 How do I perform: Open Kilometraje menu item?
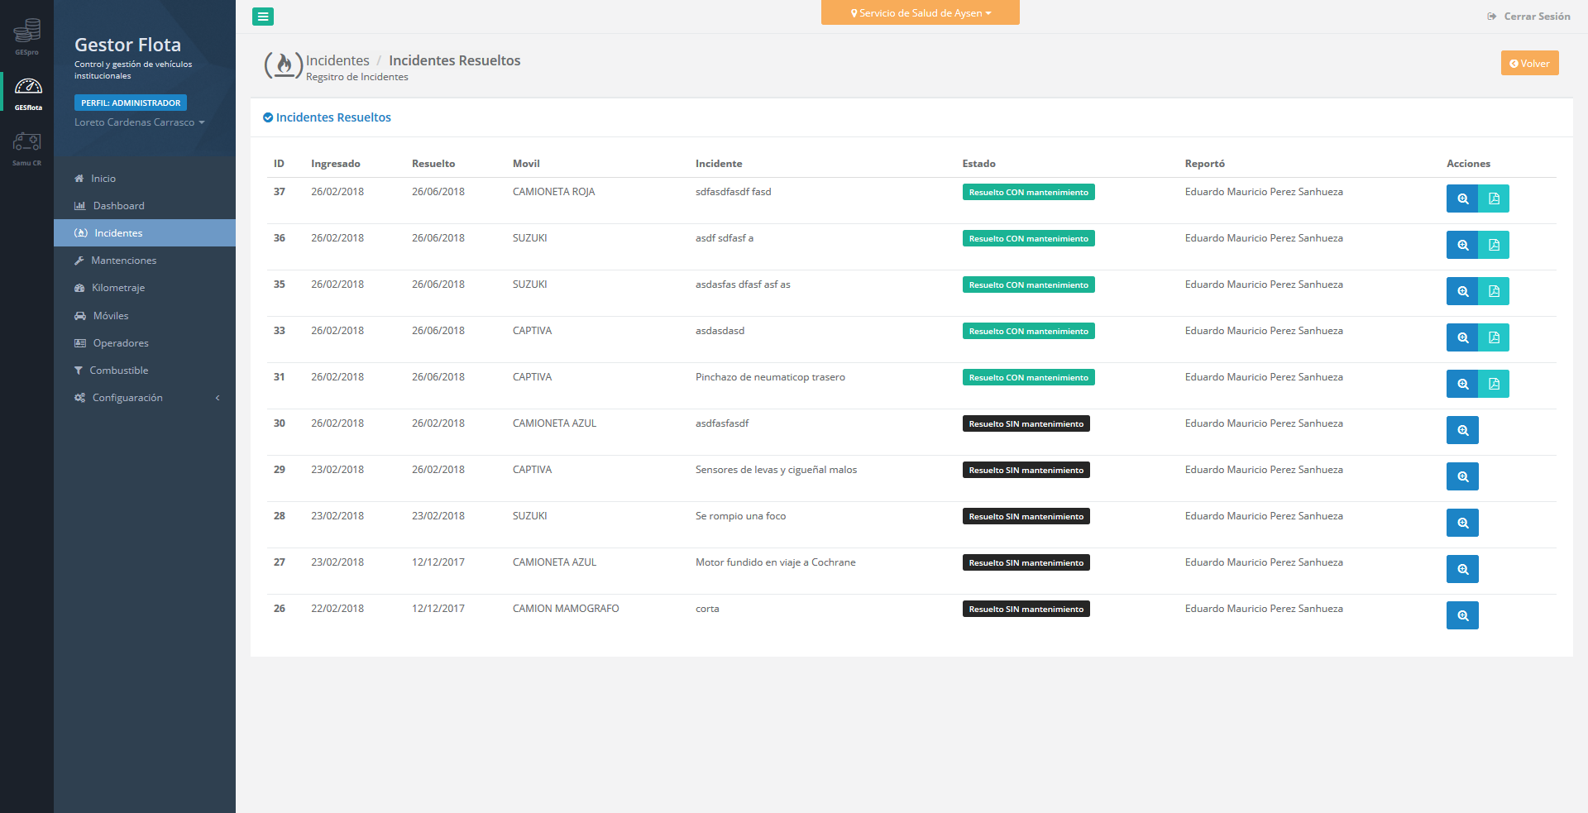pos(117,288)
